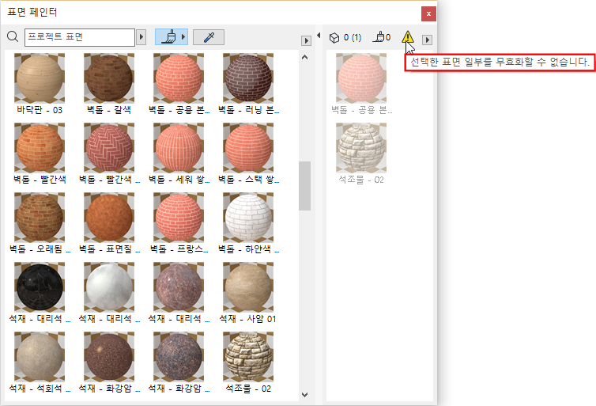Select the 벽돌 - 러닝 본 surface
596x406 pixels.
pyautogui.click(x=248, y=84)
